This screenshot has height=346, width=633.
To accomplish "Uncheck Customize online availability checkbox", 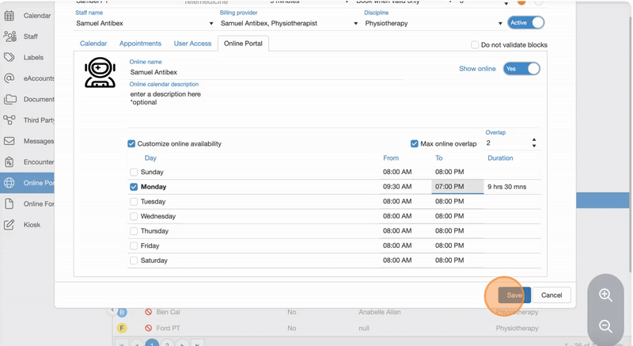I will (131, 144).
